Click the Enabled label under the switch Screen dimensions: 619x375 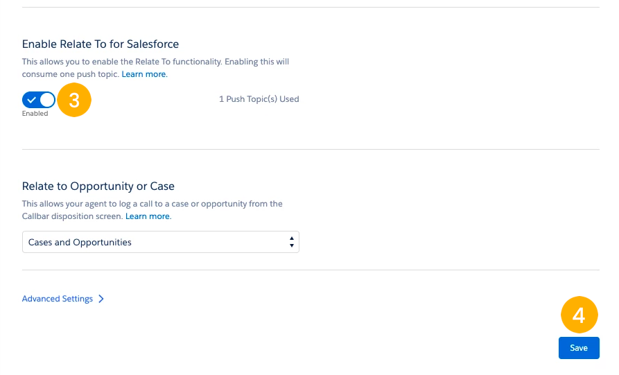pyautogui.click(x=35, y=113)
